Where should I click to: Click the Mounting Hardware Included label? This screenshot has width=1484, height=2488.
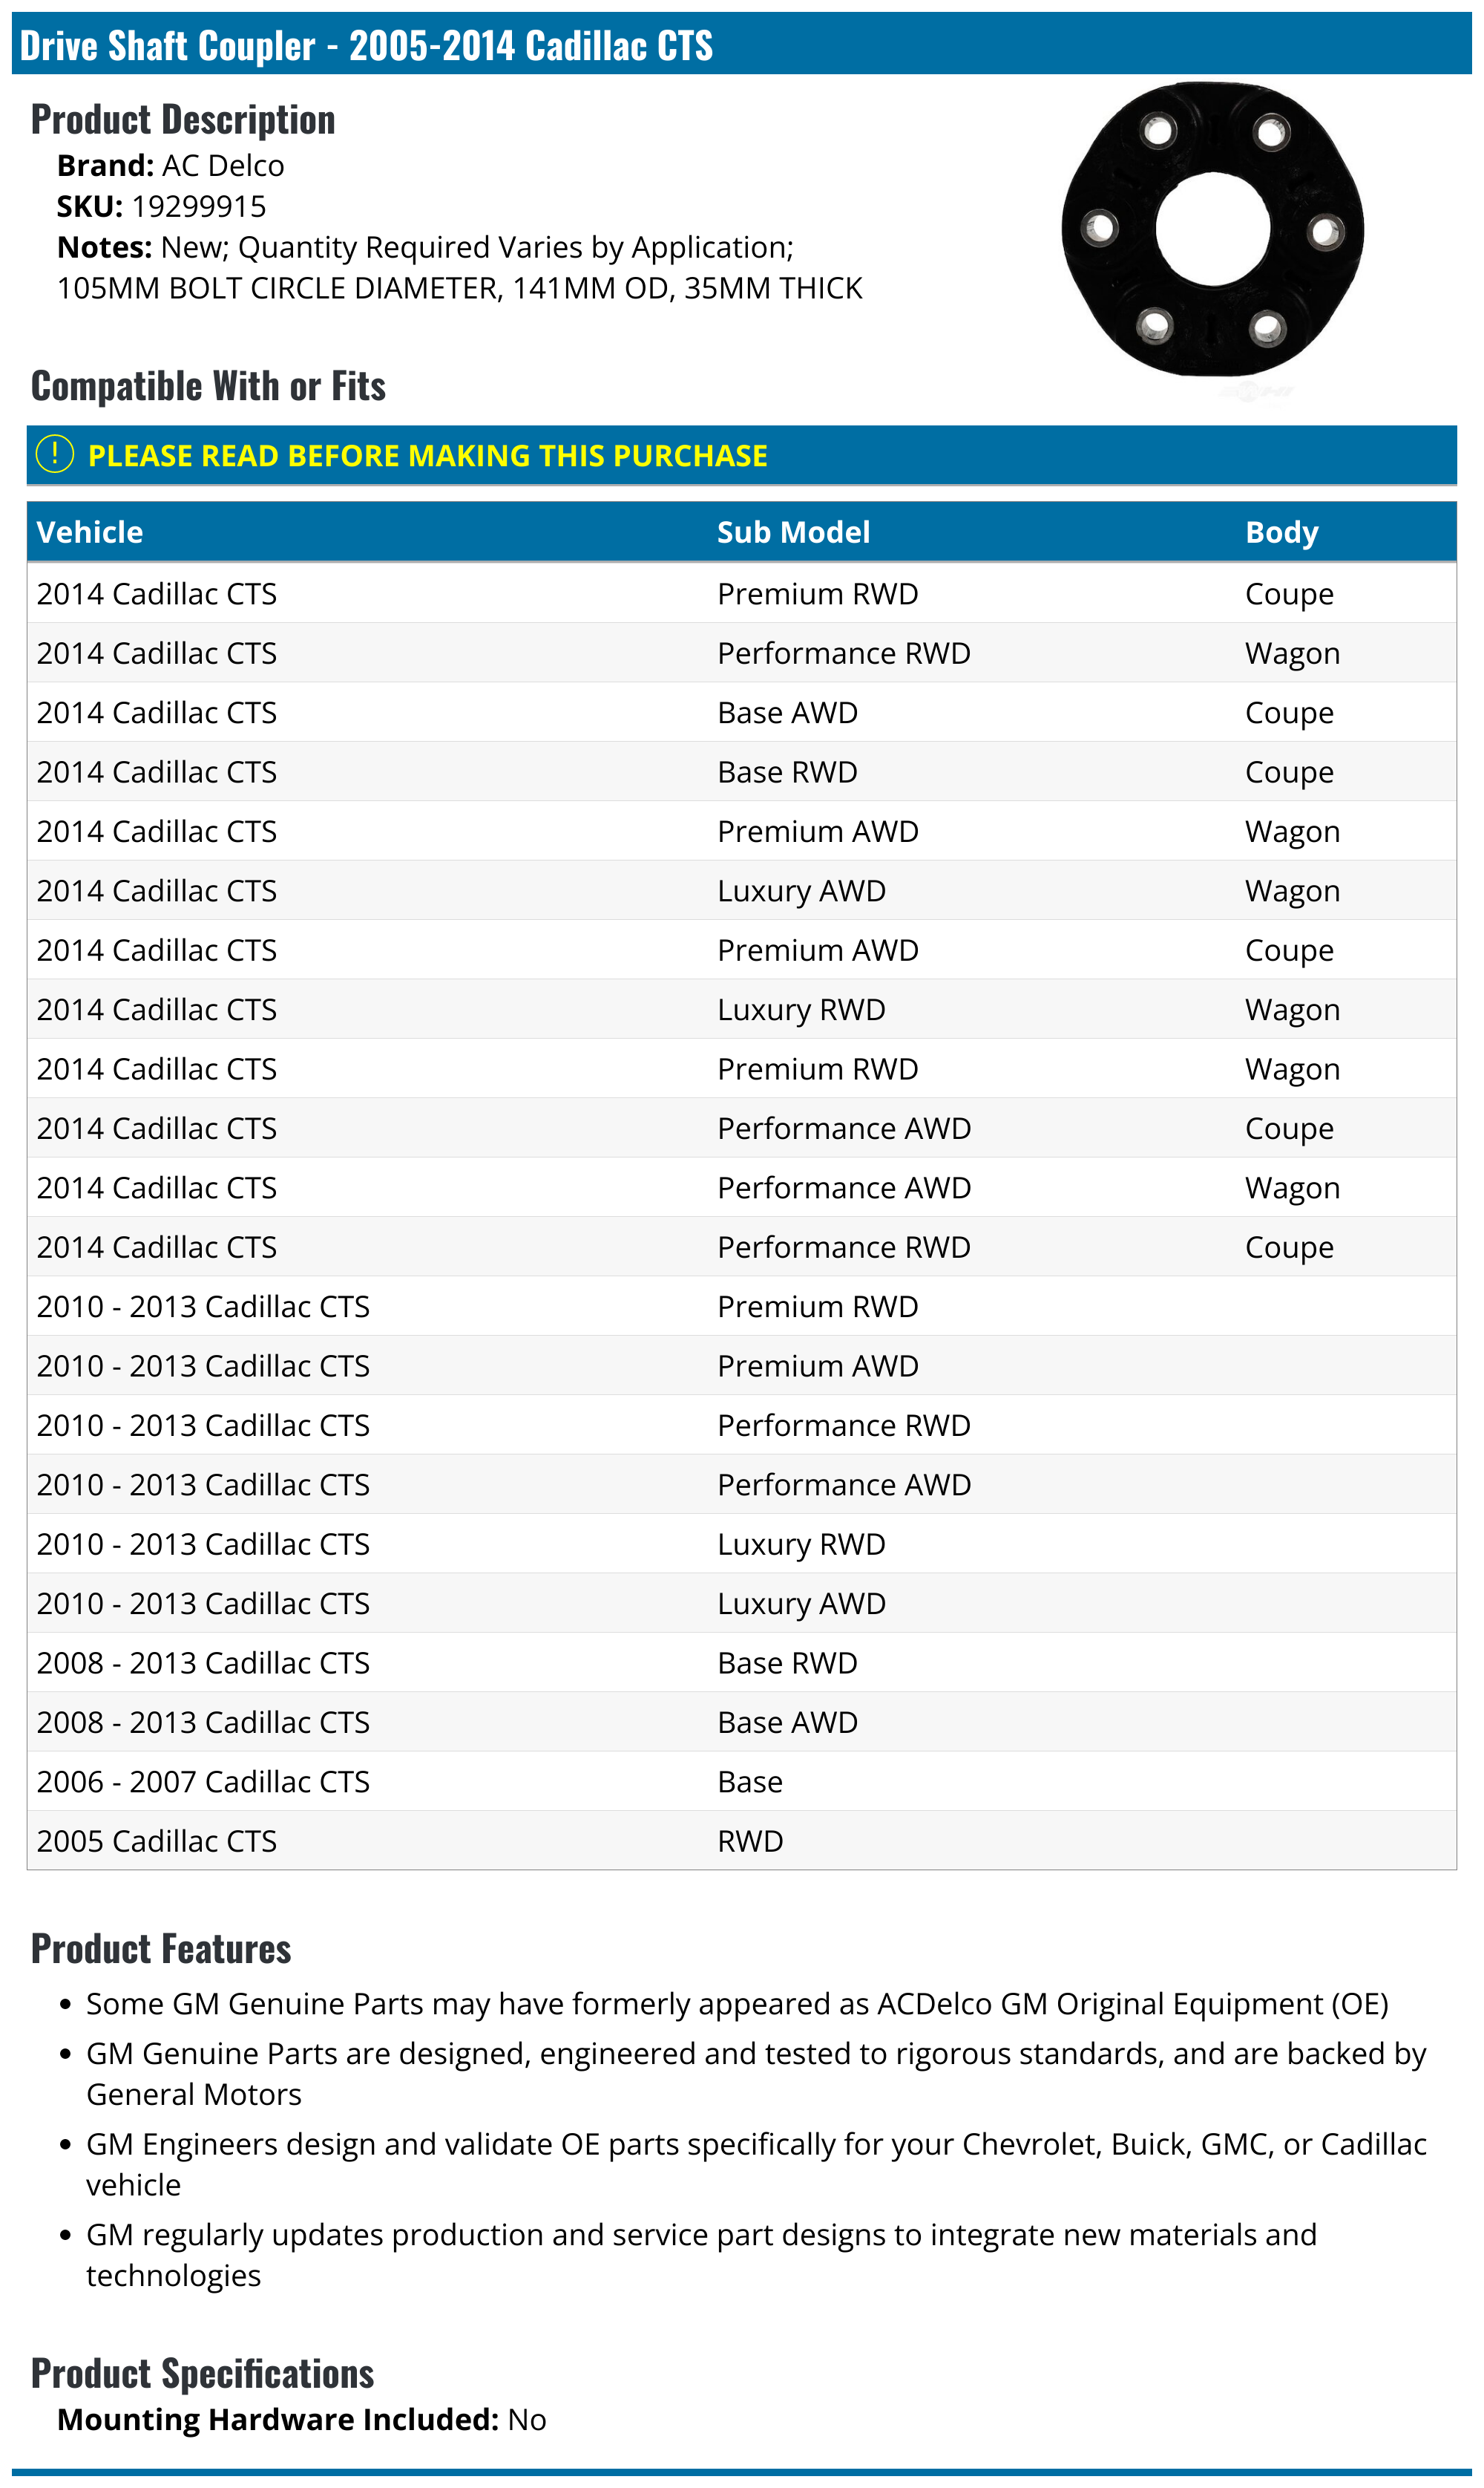(x=277, y=2420)
